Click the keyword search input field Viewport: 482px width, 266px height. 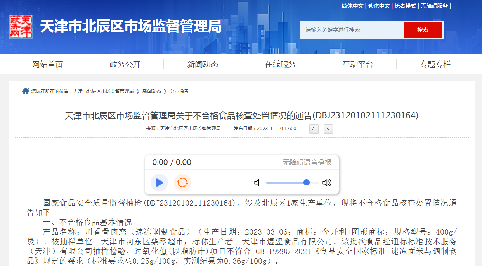tap(351, 30)
